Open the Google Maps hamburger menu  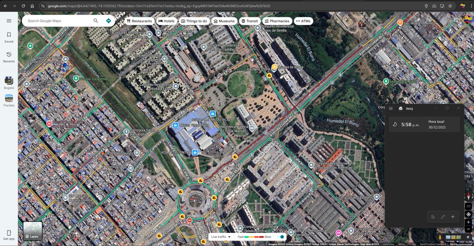pos(9,21)
